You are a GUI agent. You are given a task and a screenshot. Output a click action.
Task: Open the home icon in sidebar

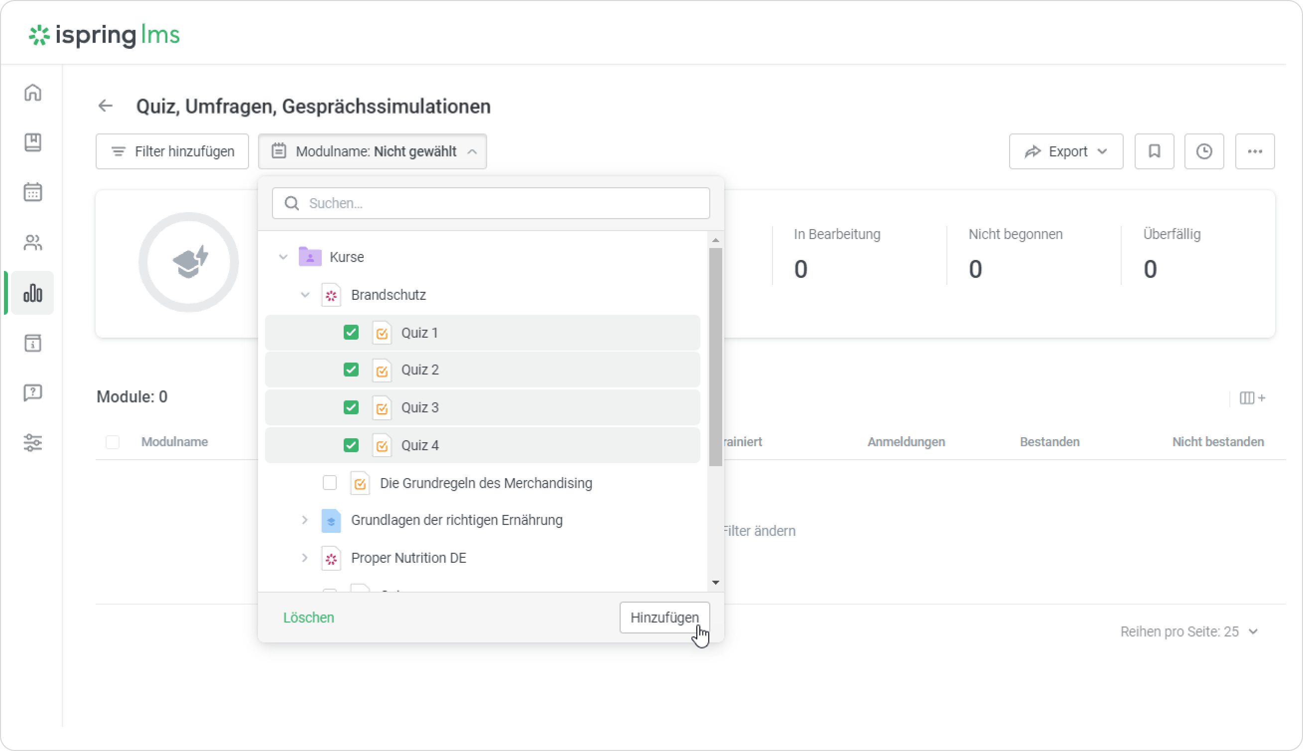click(32, 92)
